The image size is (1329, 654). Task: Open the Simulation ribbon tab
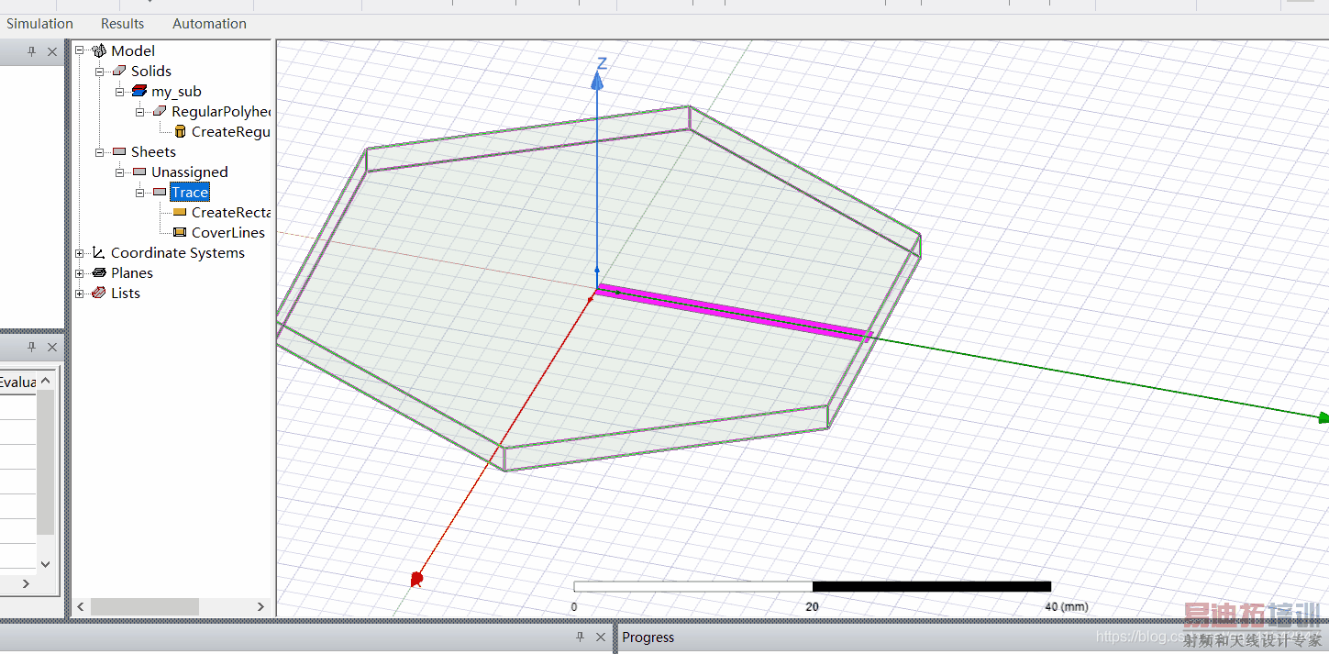pos(39,24)
